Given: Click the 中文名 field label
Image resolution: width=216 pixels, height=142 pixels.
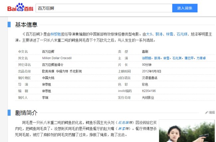Looking at the screenshot, I should 23,52.
